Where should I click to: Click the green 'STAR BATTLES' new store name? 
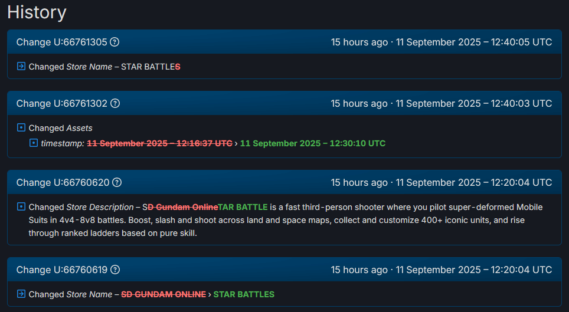pos(244,294)
